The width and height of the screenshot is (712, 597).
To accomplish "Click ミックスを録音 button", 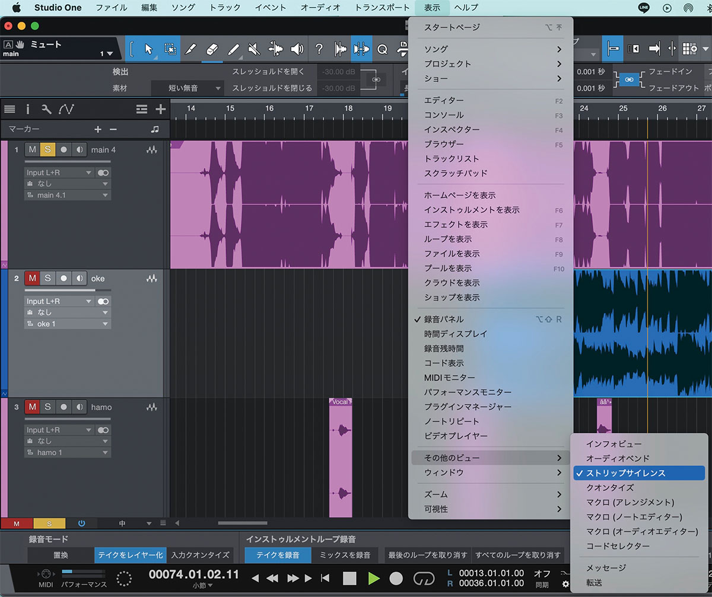I will (345, 555).
